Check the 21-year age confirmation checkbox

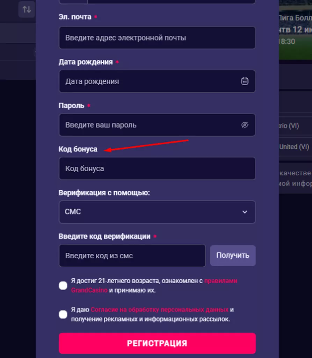pos(63,285)
